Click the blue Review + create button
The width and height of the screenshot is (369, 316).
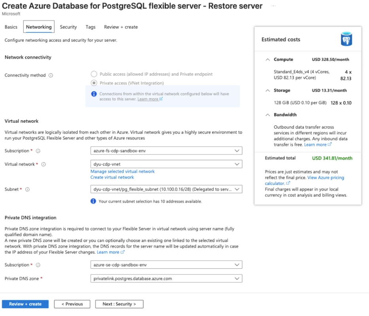[x=25, y=304]
